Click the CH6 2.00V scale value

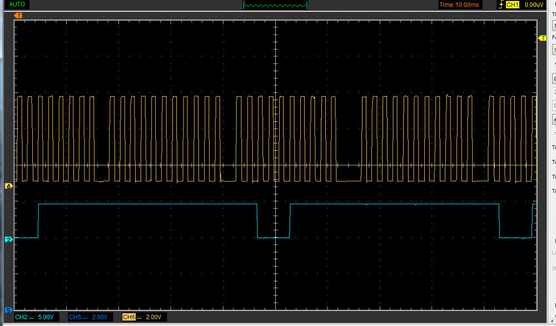coord(153,317)
